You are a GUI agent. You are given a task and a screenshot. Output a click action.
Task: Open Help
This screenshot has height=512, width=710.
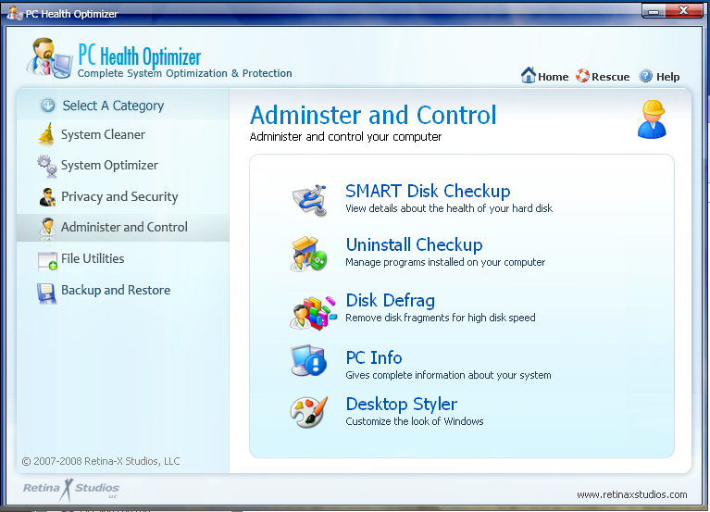point(668,77)
